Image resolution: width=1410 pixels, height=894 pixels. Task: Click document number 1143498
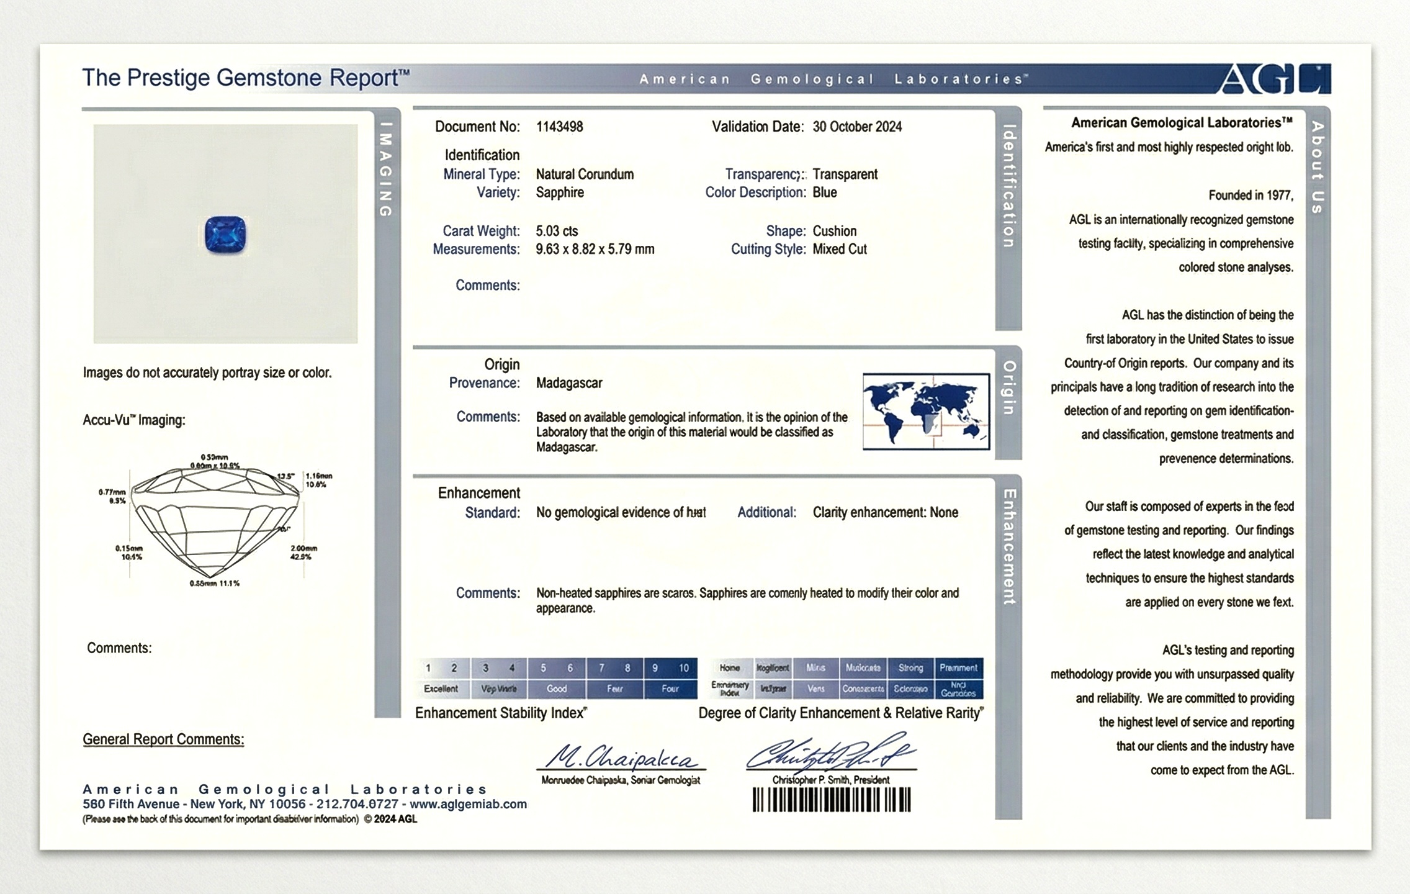(560, 127)
